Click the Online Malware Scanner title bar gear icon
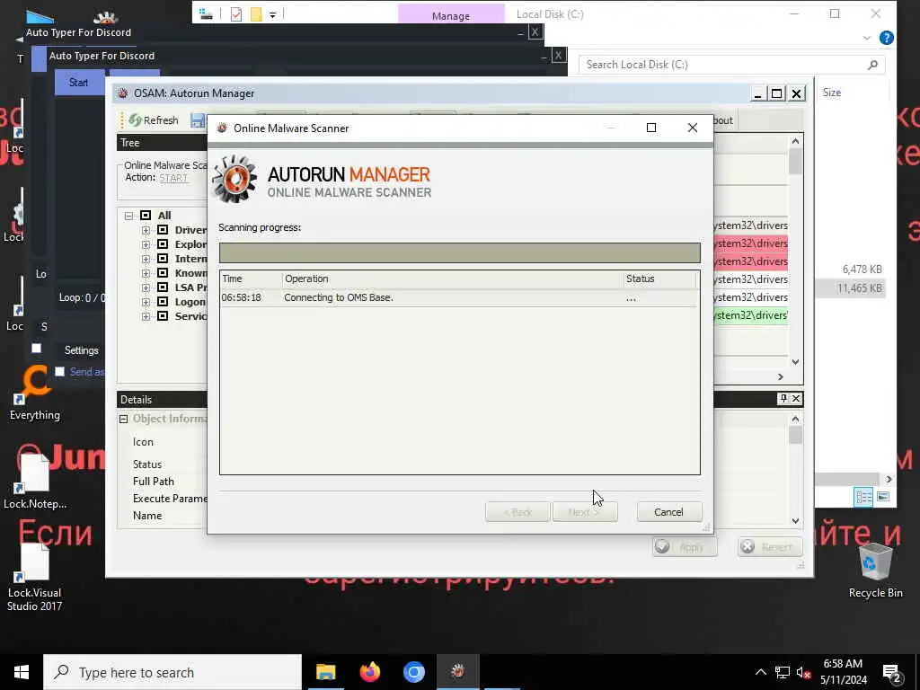 click(x=222, y=128)
